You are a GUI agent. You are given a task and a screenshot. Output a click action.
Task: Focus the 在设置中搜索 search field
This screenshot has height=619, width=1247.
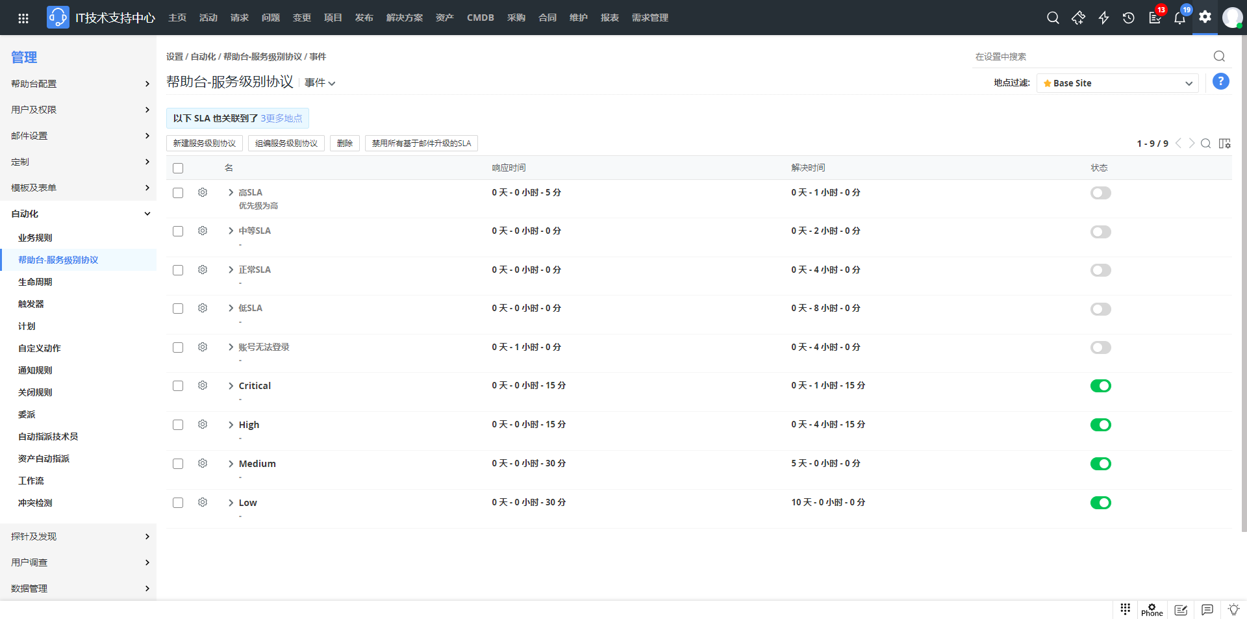click(x=1091, y=57)
